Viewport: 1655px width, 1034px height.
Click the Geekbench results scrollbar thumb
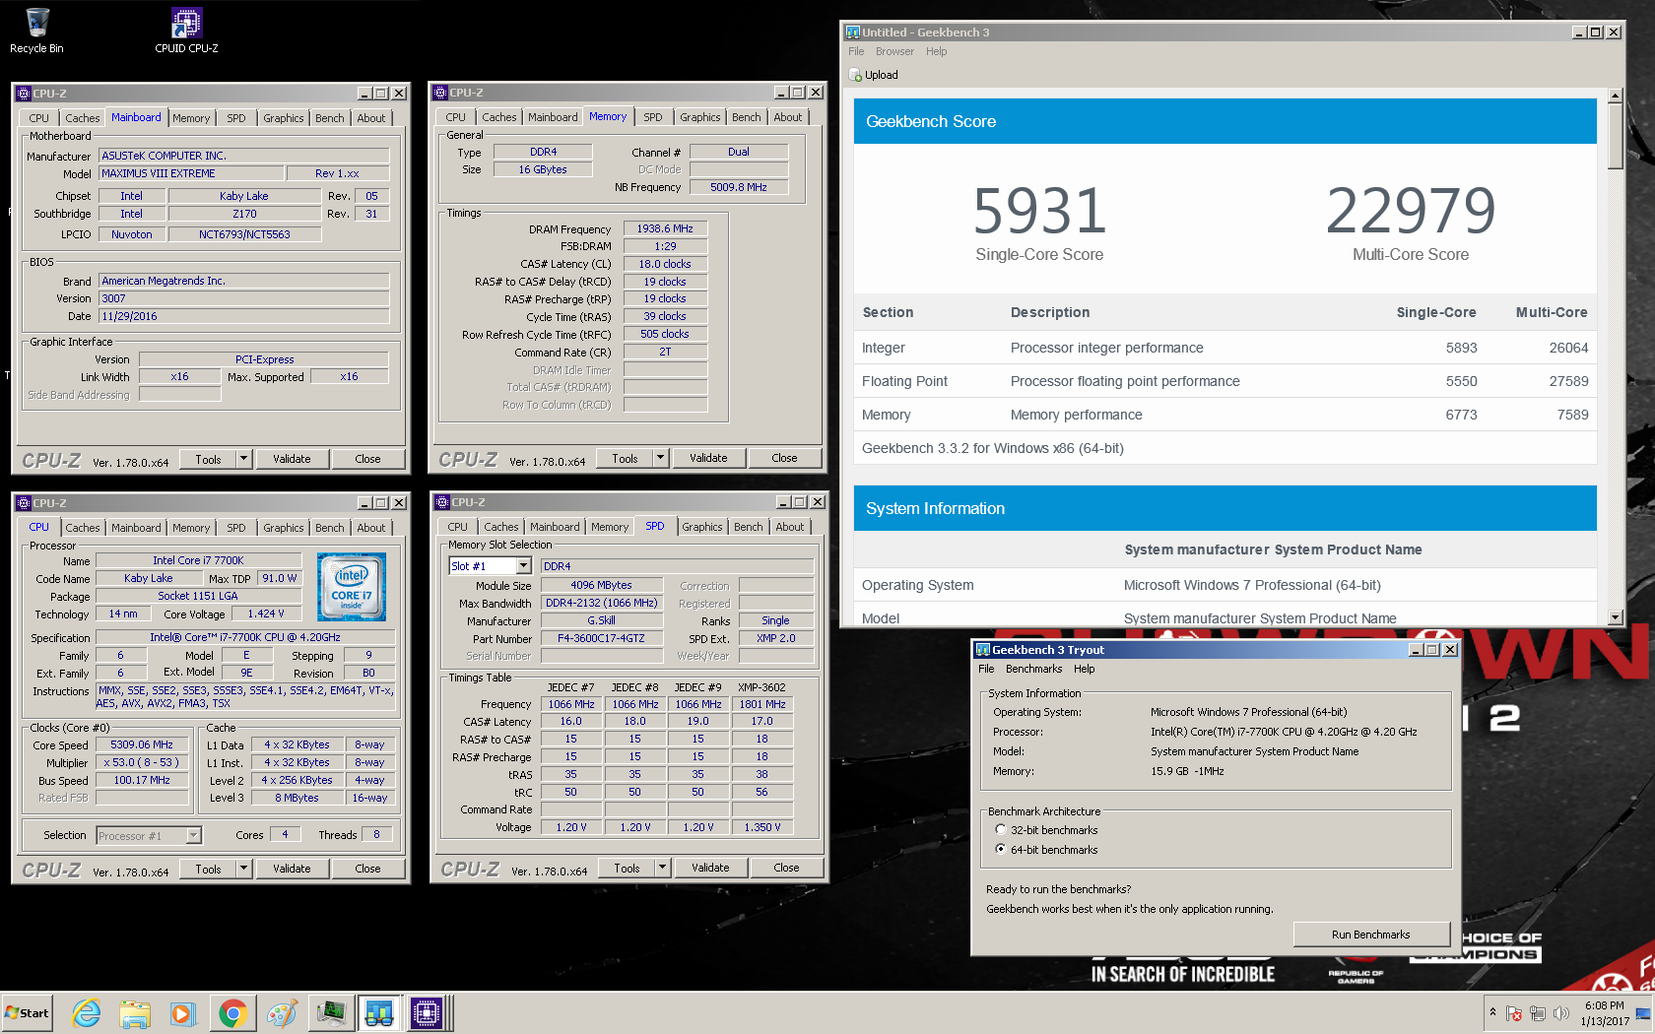tap(1615, 137)
